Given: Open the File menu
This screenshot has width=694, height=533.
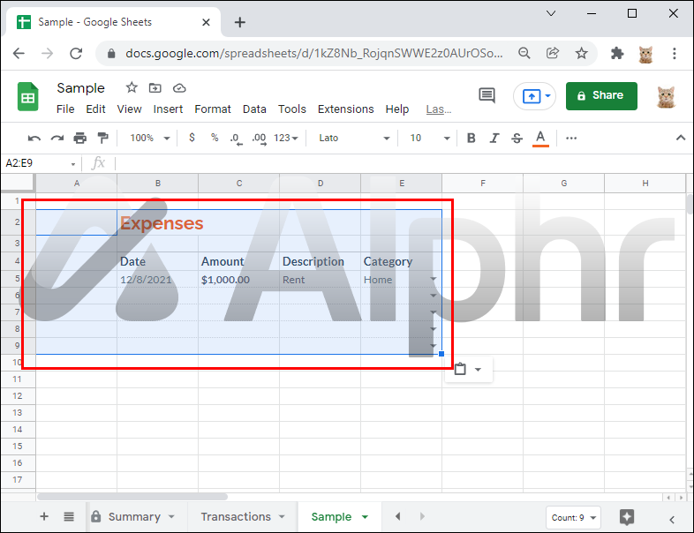Looking at the screenshot, I should click(65, 109).
